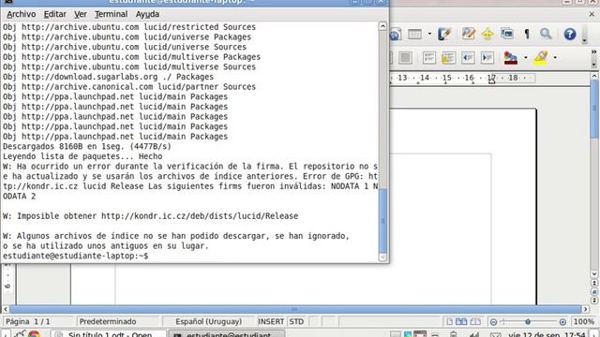Open the Gallery icon in Writer
The width and height of the screenshot is (600, 337).
tap(507, 34)
